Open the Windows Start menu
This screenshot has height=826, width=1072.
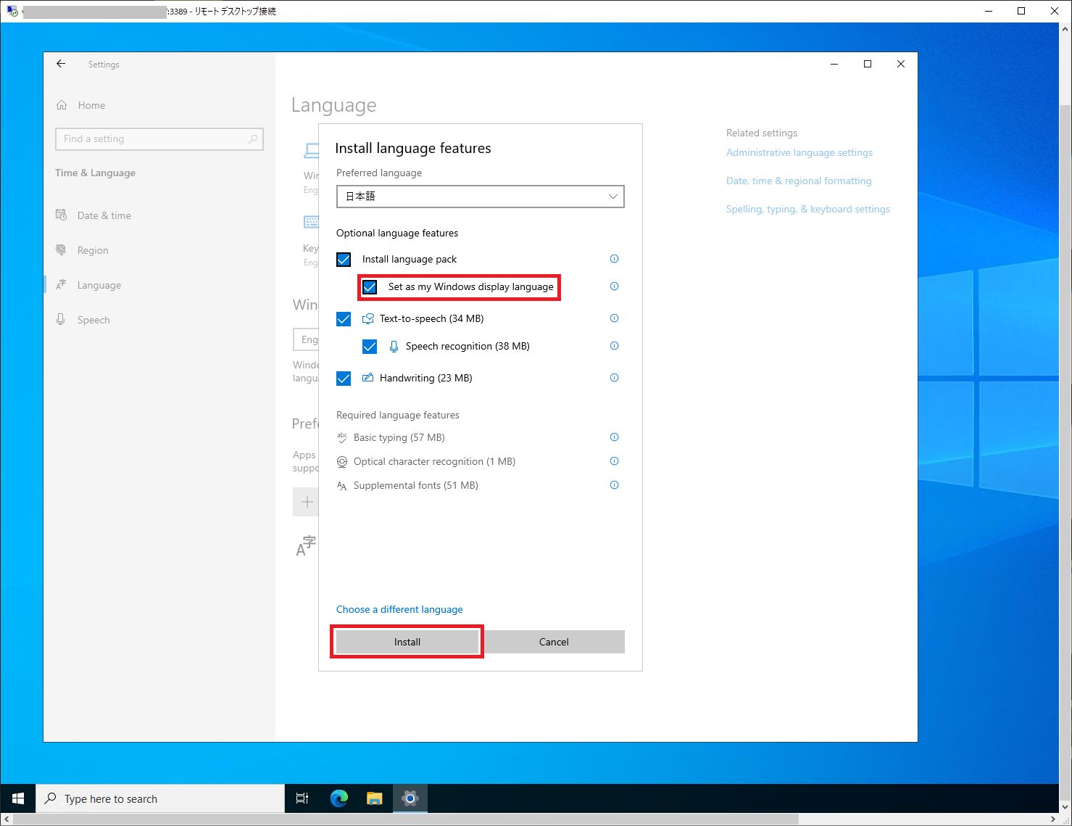click(x=18, y=798)
